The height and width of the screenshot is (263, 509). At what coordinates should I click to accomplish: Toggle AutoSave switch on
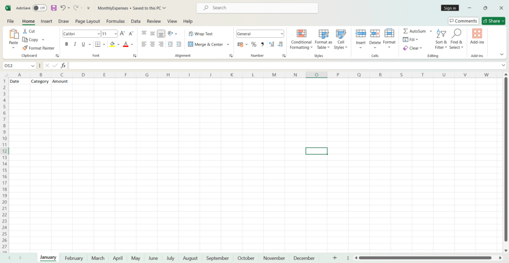40,8
